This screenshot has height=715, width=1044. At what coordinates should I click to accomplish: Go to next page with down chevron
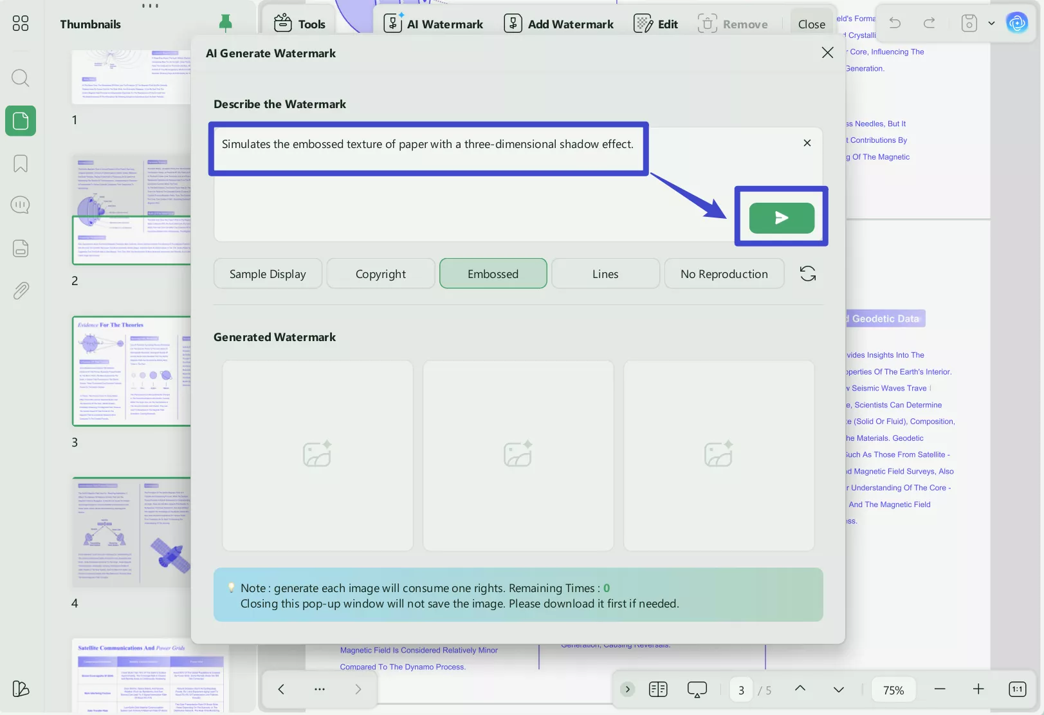point(839,689)
